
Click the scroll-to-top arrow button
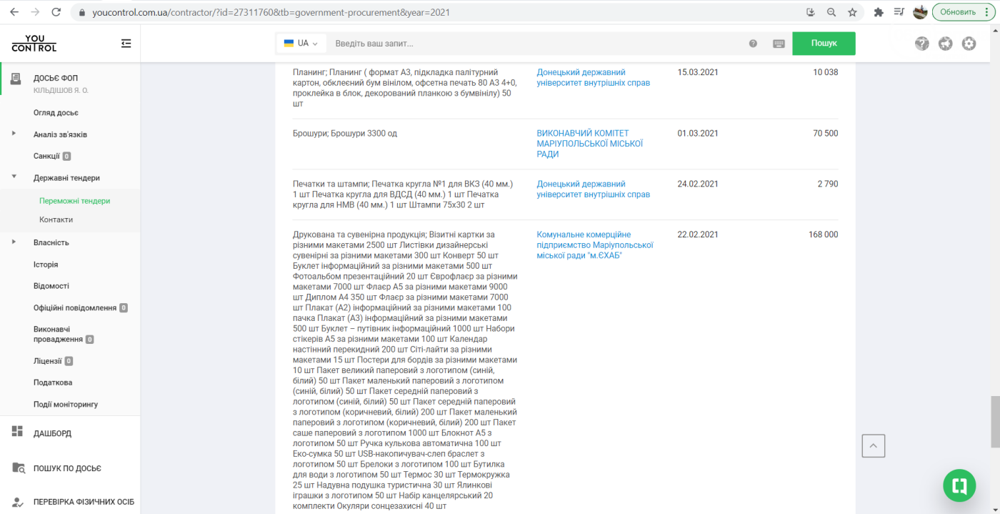tap(874, 445)
